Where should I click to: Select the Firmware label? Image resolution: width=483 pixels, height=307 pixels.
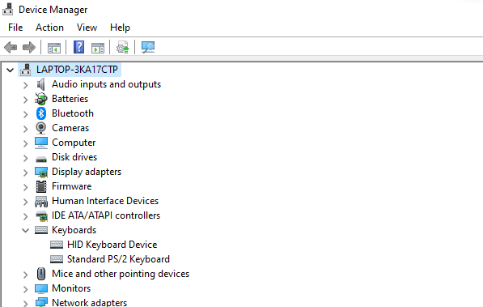[71, 186]
